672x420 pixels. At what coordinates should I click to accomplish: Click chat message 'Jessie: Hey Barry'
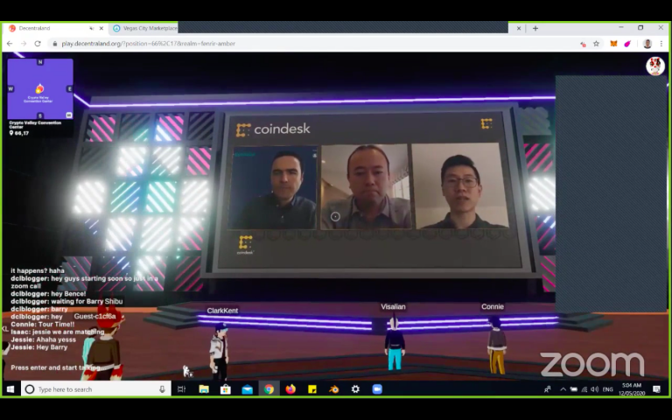[39, 347]
